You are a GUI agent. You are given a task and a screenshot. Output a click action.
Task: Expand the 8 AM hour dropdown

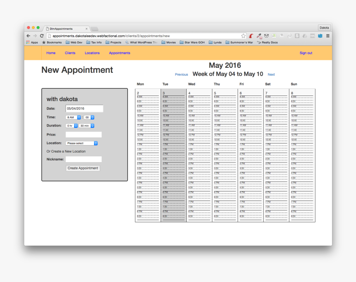pyautogui.click(x=73, y=117)
